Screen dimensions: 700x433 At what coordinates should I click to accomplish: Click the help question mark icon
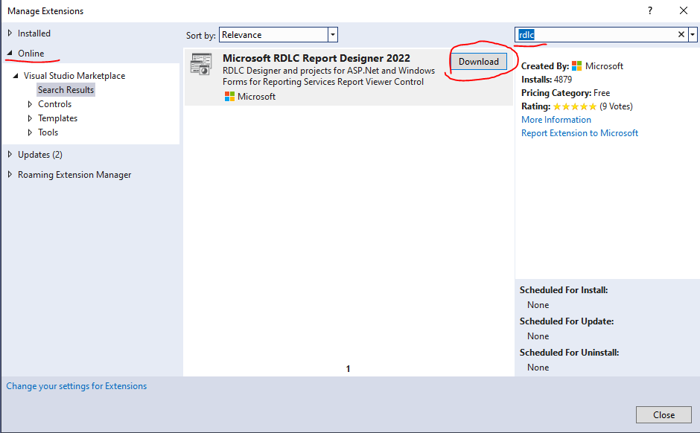point(650,10)
